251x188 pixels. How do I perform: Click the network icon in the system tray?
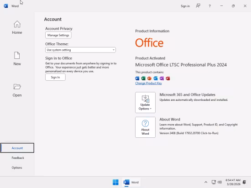click(214, 182)
